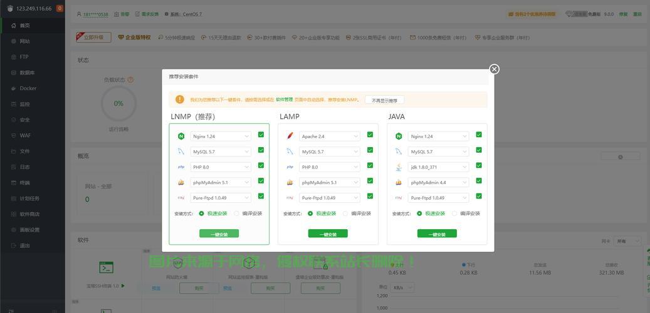This screenshot has height=313, width=650.
Task: Click the Pure-Ftpd icon in LNMP column
Action: click(181, 197)
